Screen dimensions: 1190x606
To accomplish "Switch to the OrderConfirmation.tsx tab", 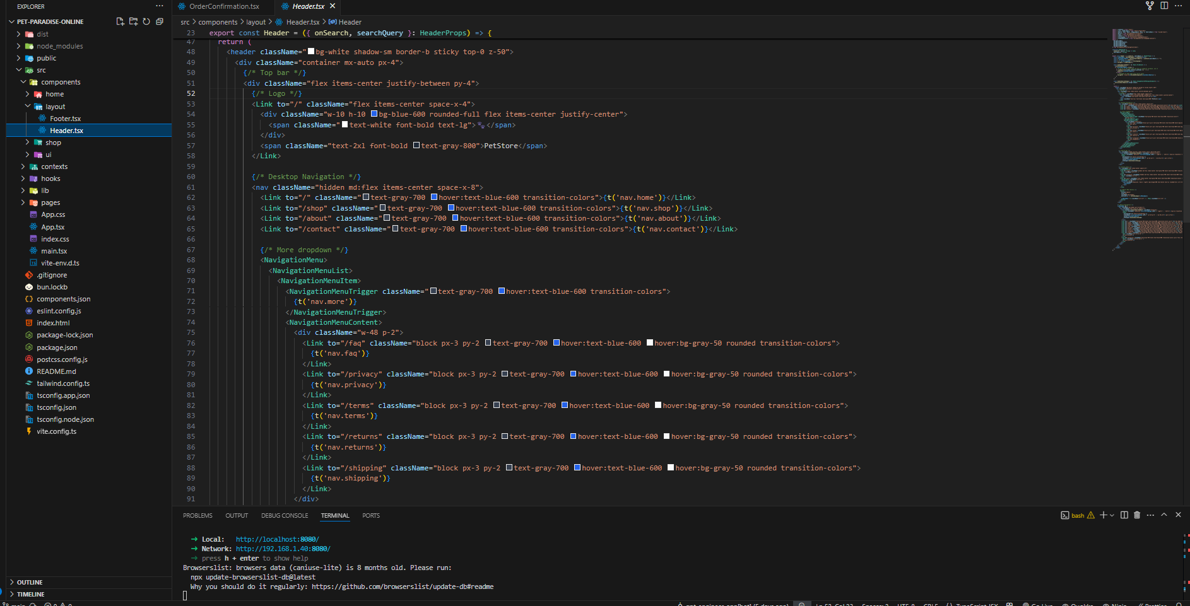I will (x=223, y=6).
